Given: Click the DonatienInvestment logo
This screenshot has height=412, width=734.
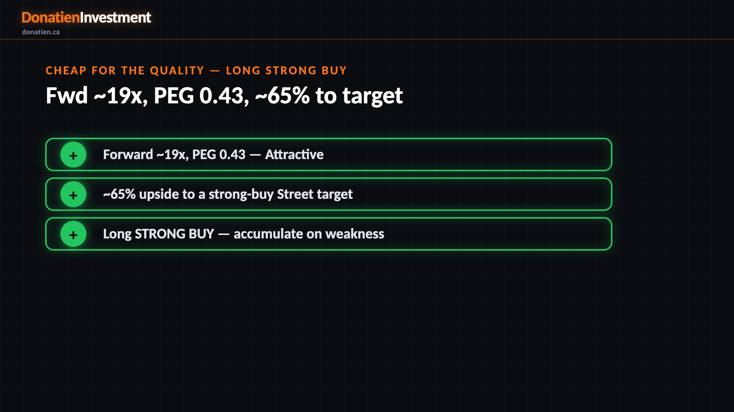Looking at the screenshot, I should [x=86, y=18].
